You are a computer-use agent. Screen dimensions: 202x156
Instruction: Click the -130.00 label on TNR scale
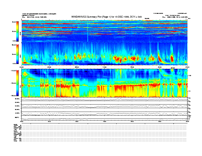coord(14,83)
